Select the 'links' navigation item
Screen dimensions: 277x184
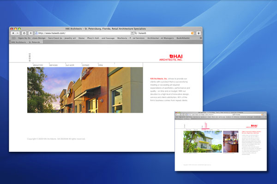[x=101, y=65]
